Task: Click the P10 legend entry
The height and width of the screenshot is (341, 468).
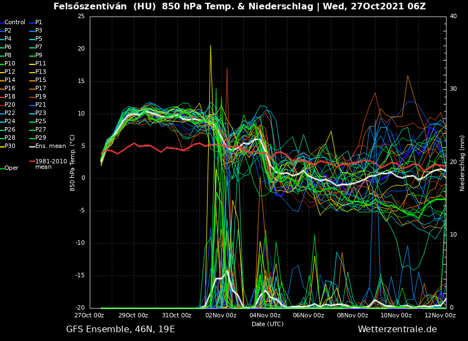Action: 10,64
